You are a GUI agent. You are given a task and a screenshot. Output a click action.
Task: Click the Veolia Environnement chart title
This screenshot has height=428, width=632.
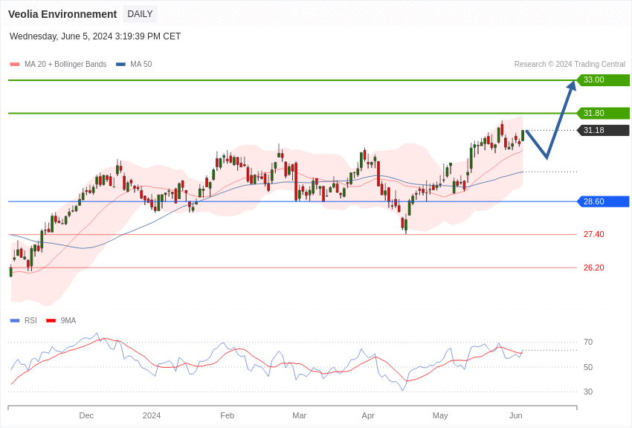point(62,14)
